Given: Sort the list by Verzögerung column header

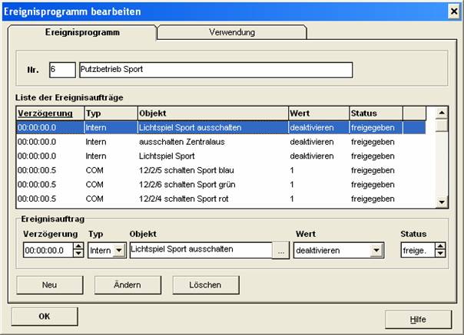Looking at the screenshot, I should 49,113.
